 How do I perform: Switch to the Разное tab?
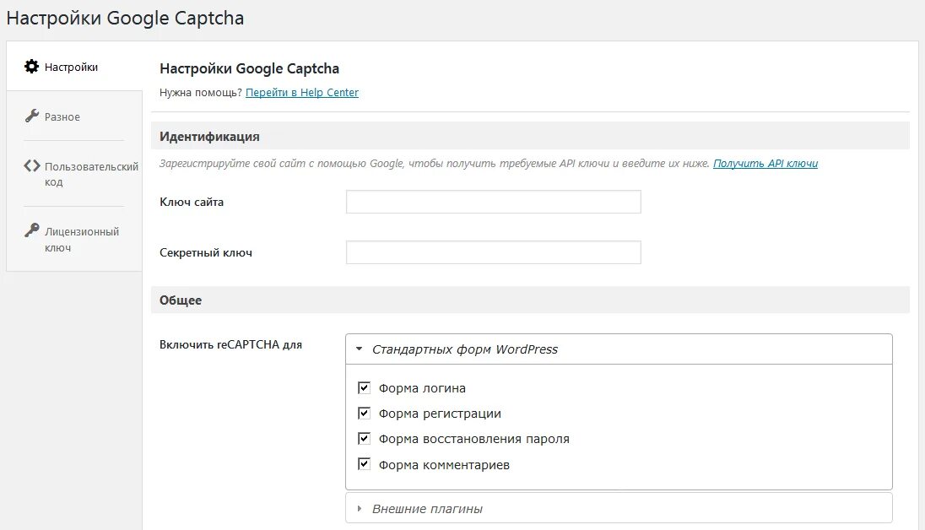[62, 117]
